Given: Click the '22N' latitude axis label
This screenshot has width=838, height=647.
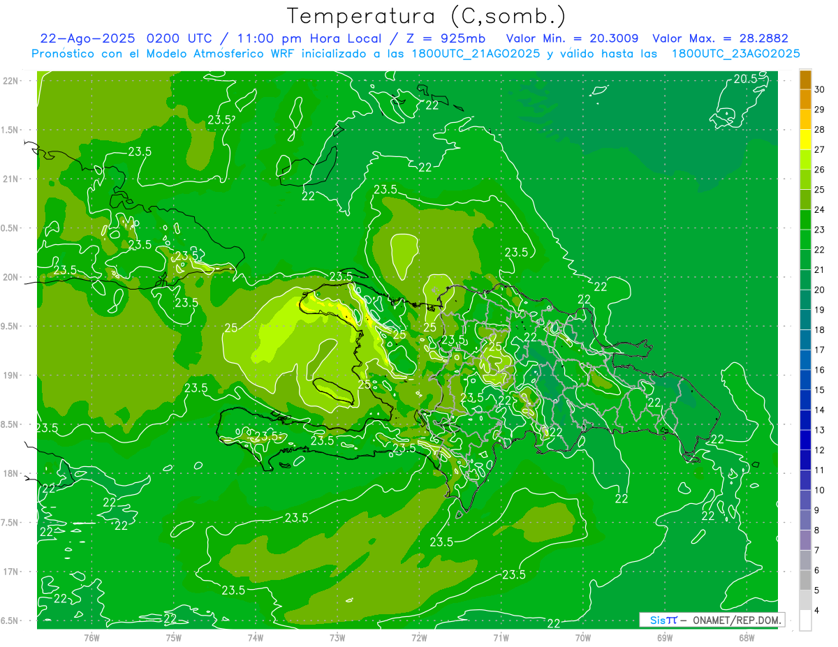Looking at the screenshot, I should point(11,81).
